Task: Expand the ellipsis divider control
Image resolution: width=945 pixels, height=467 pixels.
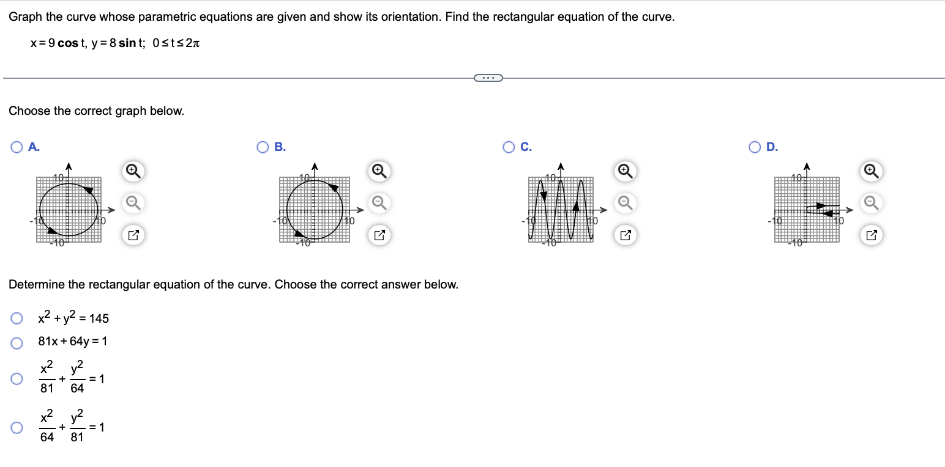Action: pos(488,78)
